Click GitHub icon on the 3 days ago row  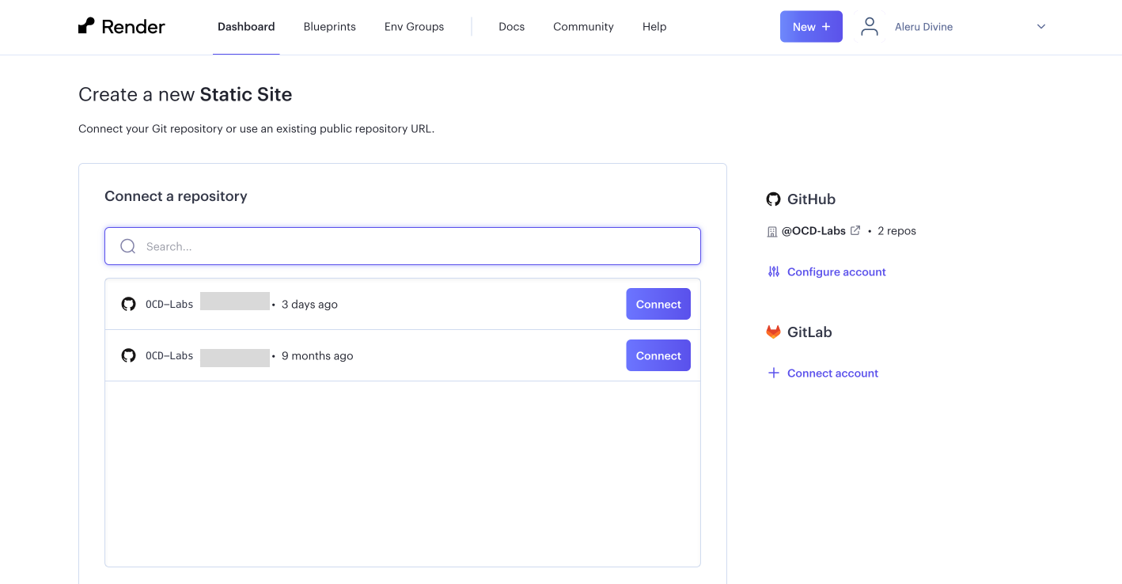[x=128, y=304]
